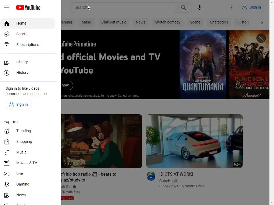Open the Gaming controller icon
274x205 pixels.
7,184
